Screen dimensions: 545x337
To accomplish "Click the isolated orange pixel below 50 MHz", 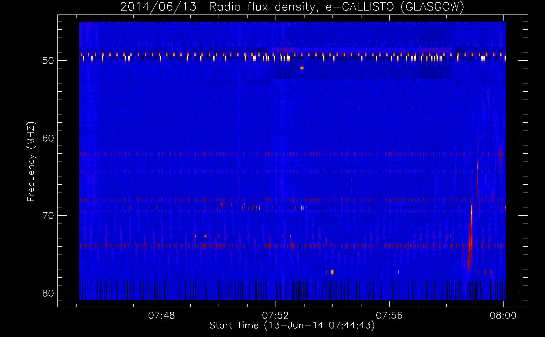I will (302, 68).
